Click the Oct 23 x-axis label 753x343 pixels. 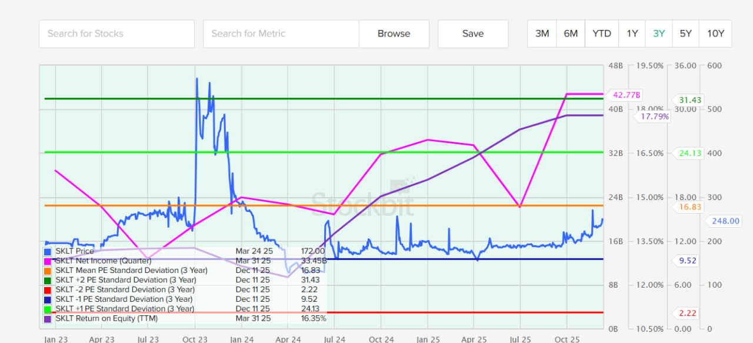click(x=195, y=339)
